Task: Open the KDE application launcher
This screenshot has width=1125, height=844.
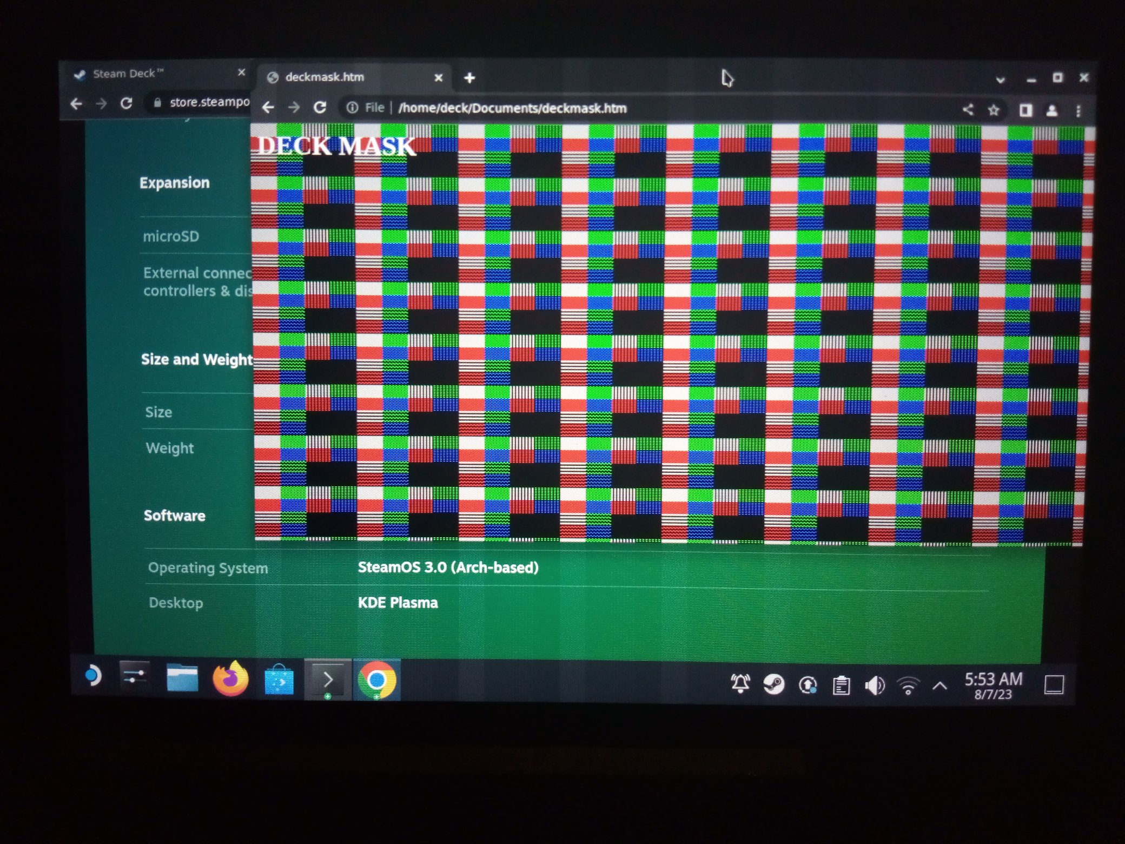Action: point(92,676)
